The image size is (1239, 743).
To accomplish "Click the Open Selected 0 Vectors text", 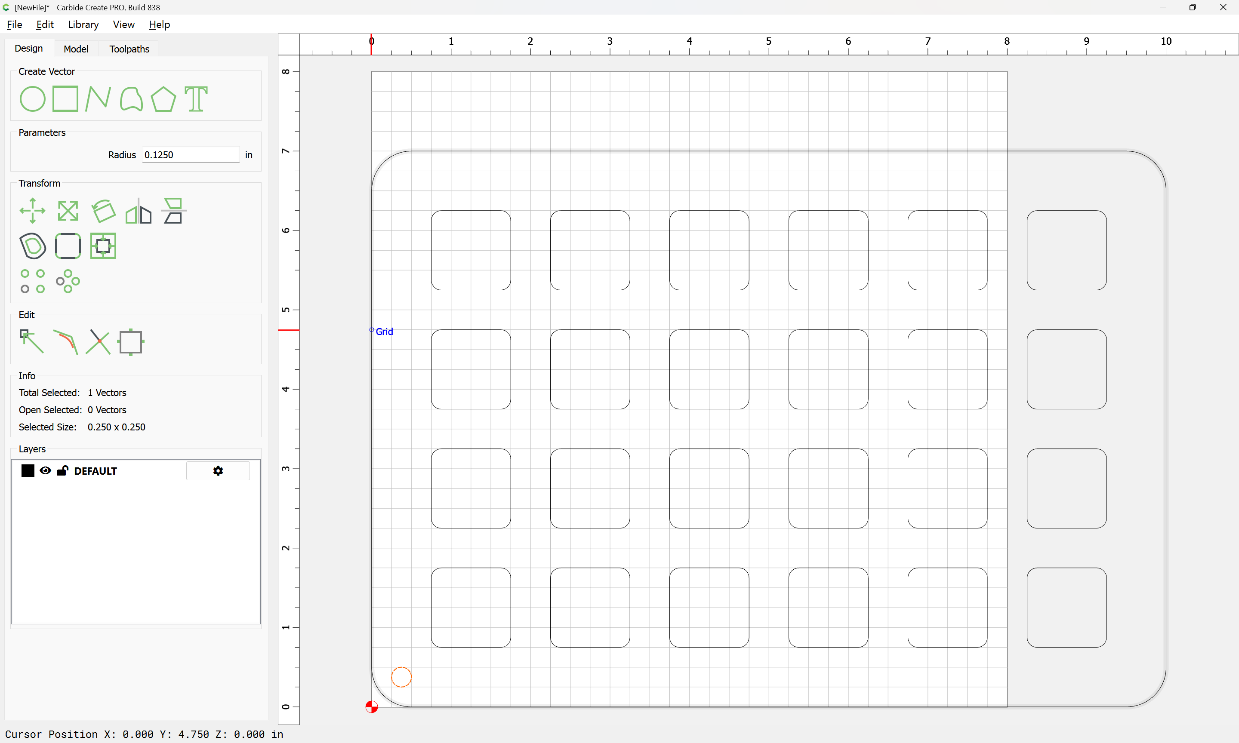I will pos(73,410).
